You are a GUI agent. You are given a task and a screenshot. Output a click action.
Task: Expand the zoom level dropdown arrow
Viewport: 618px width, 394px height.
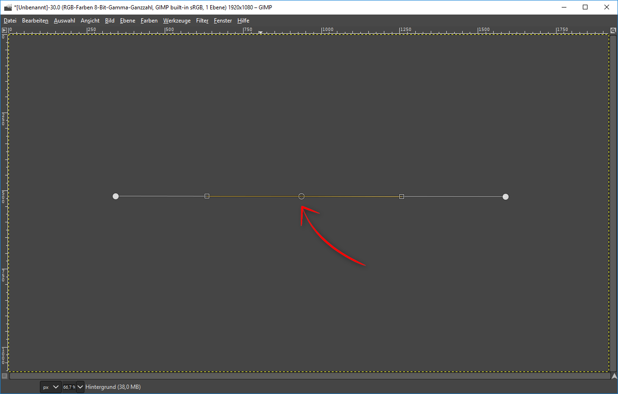point(80,387)
